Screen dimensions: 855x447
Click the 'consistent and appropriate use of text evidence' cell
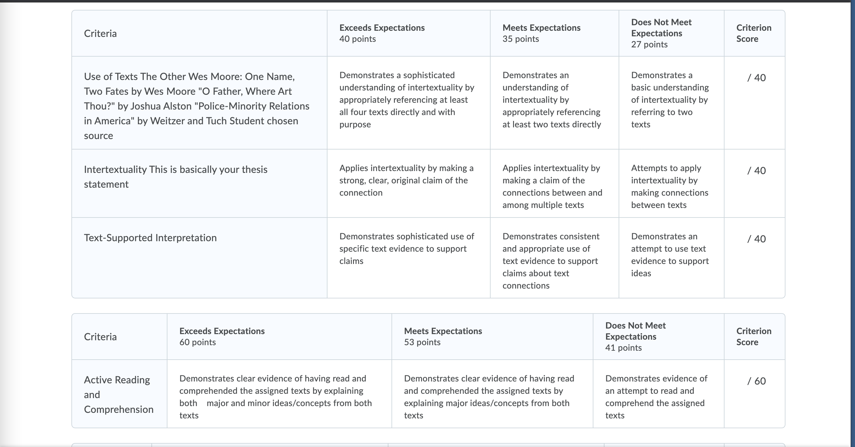click(x=555, y=258)
